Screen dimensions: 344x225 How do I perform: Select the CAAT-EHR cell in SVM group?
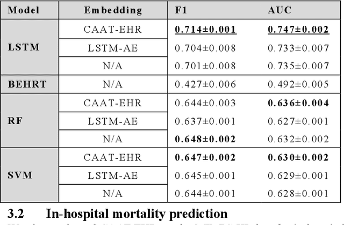(113, 157)
